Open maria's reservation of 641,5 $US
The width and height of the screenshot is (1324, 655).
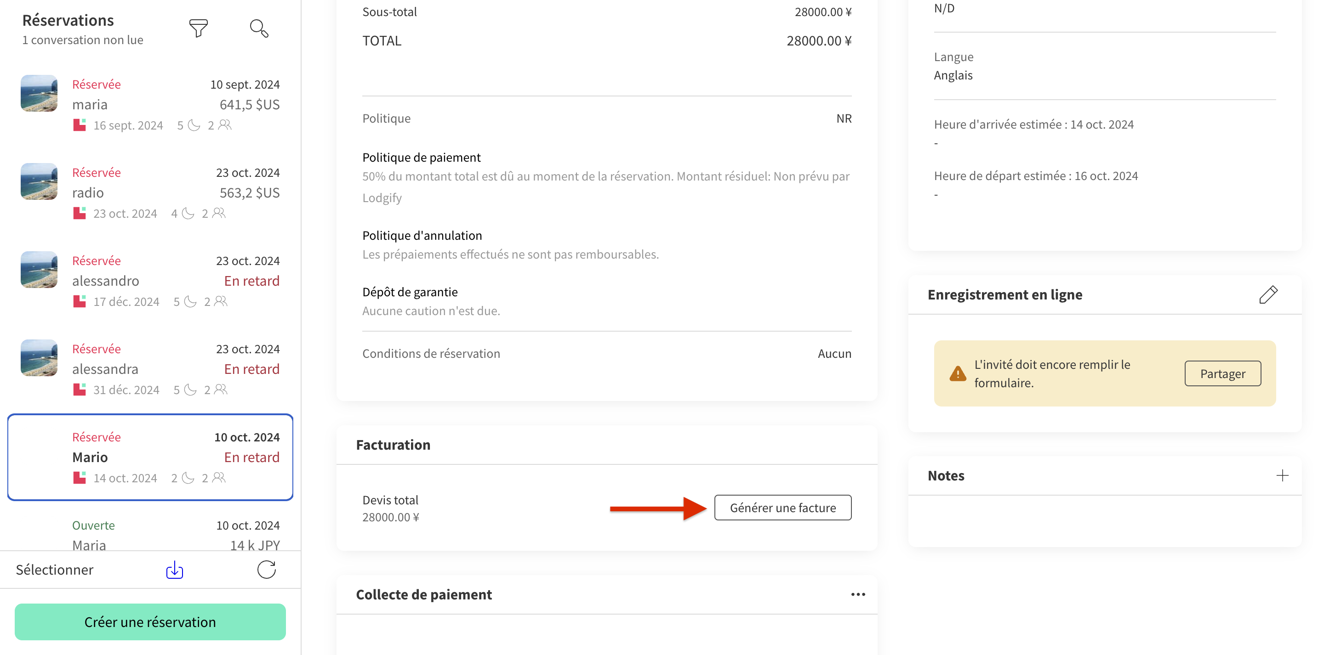150,104
